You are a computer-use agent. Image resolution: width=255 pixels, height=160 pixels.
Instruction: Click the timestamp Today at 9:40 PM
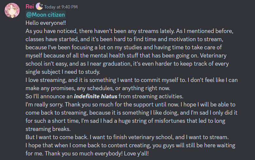coord(61,7)
